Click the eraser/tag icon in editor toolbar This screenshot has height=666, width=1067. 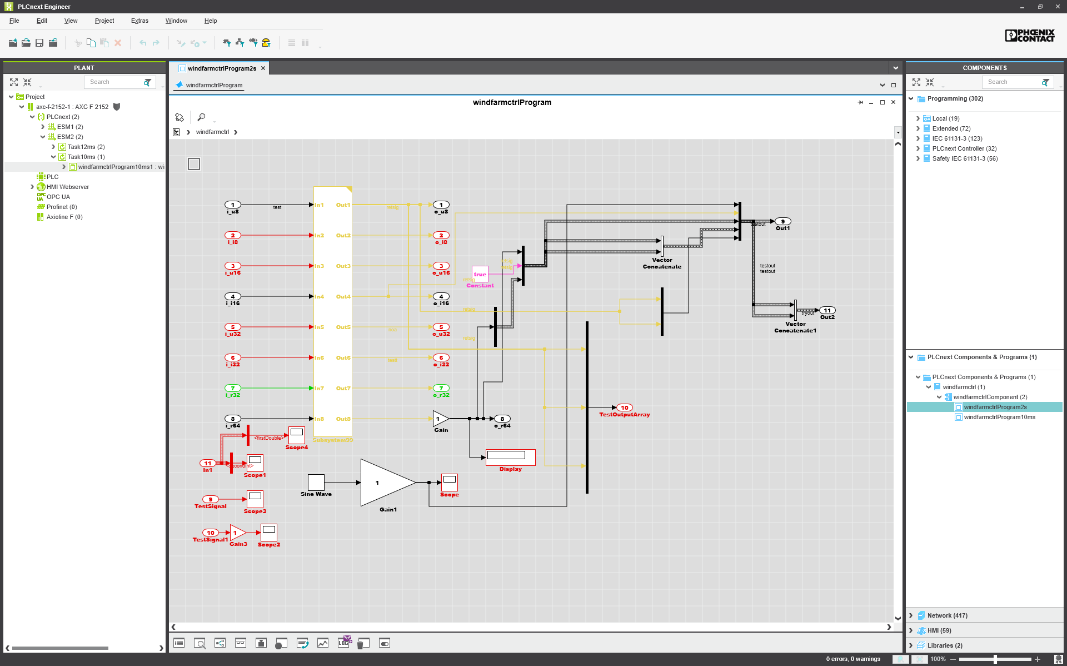pos(180,117)
